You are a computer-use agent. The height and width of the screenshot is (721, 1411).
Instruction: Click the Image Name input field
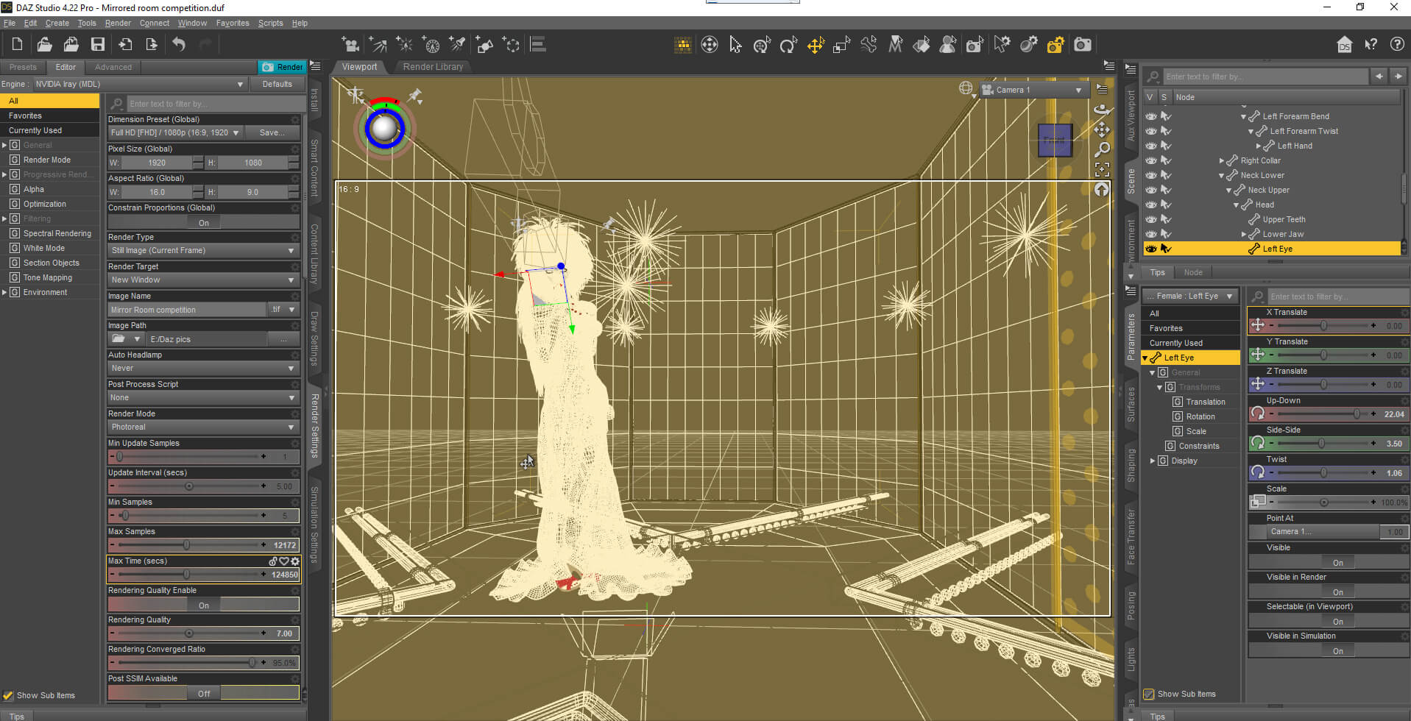pyautogui.click(x=187, y=310)
